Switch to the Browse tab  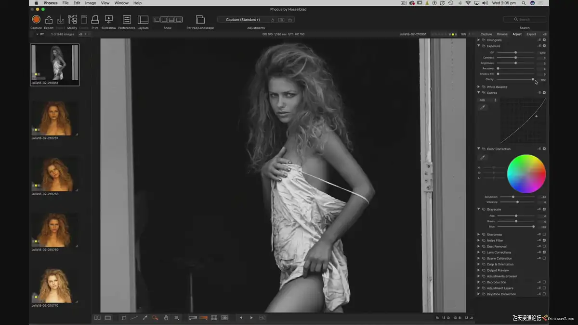coord(502,34)
